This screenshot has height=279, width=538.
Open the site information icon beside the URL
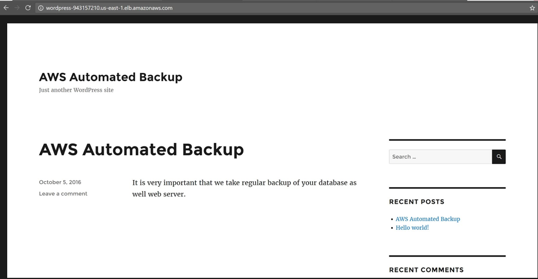tap(41, 8)
